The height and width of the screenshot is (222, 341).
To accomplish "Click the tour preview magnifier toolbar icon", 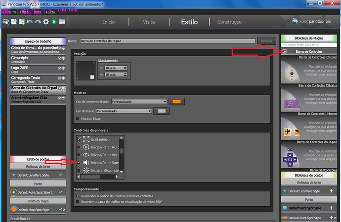I will tap(5, 22).
